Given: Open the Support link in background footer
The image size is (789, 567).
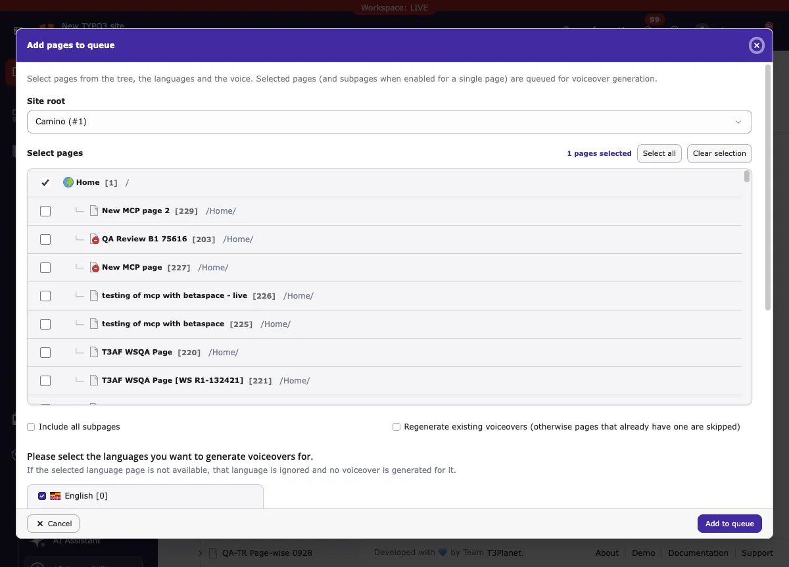Looking at the screenshot, I should 757,553.
